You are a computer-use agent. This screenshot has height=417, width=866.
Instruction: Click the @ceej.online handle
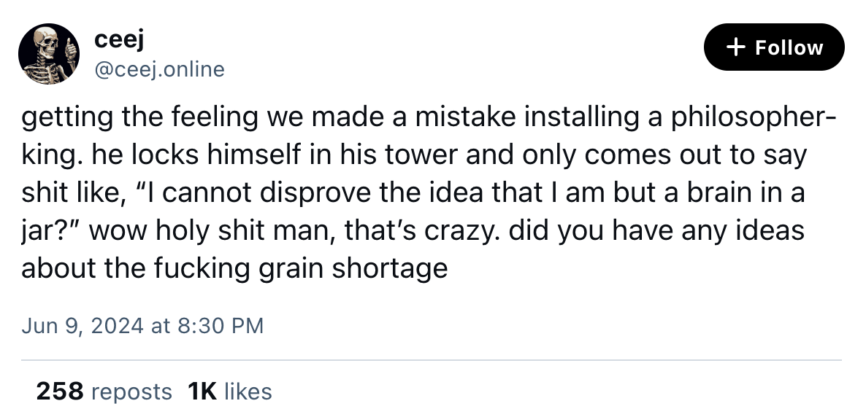[x=160, y=69]
